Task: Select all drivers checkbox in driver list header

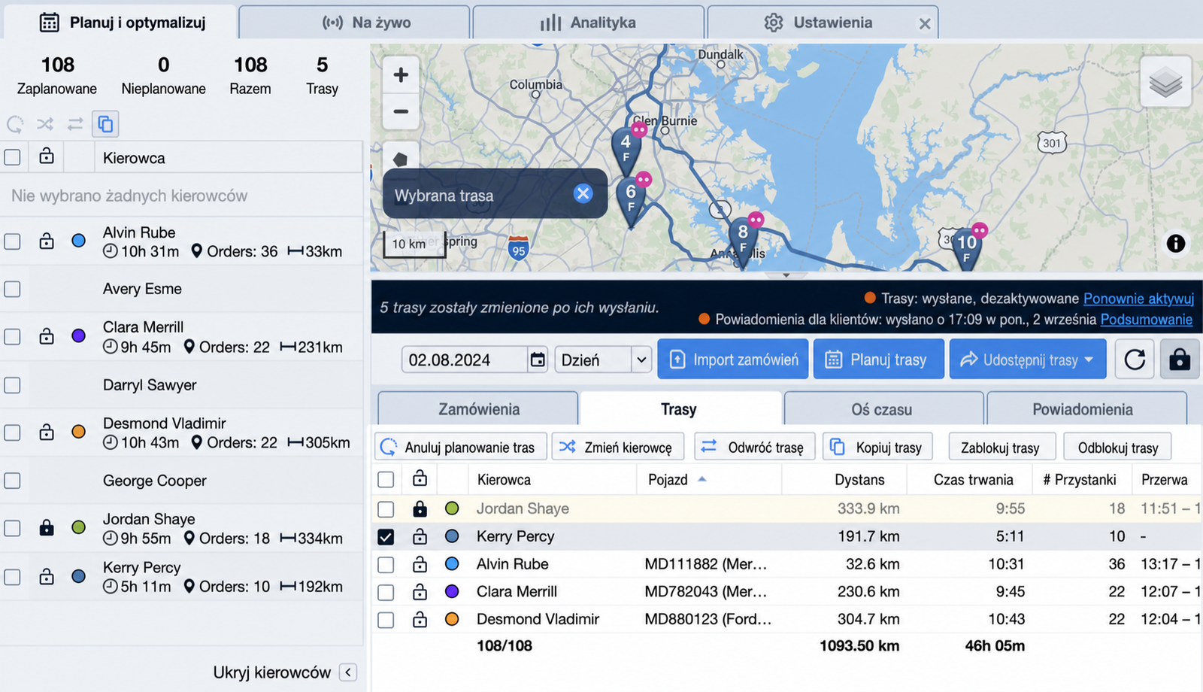Action: click(12, 157)
